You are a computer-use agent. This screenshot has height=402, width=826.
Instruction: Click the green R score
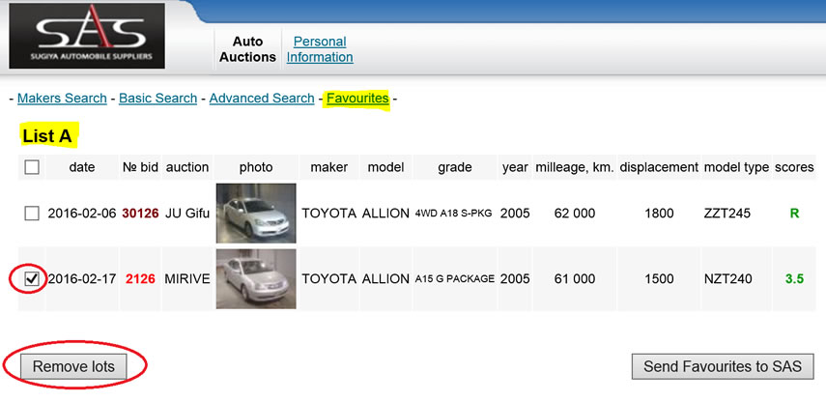coord(794,213)
